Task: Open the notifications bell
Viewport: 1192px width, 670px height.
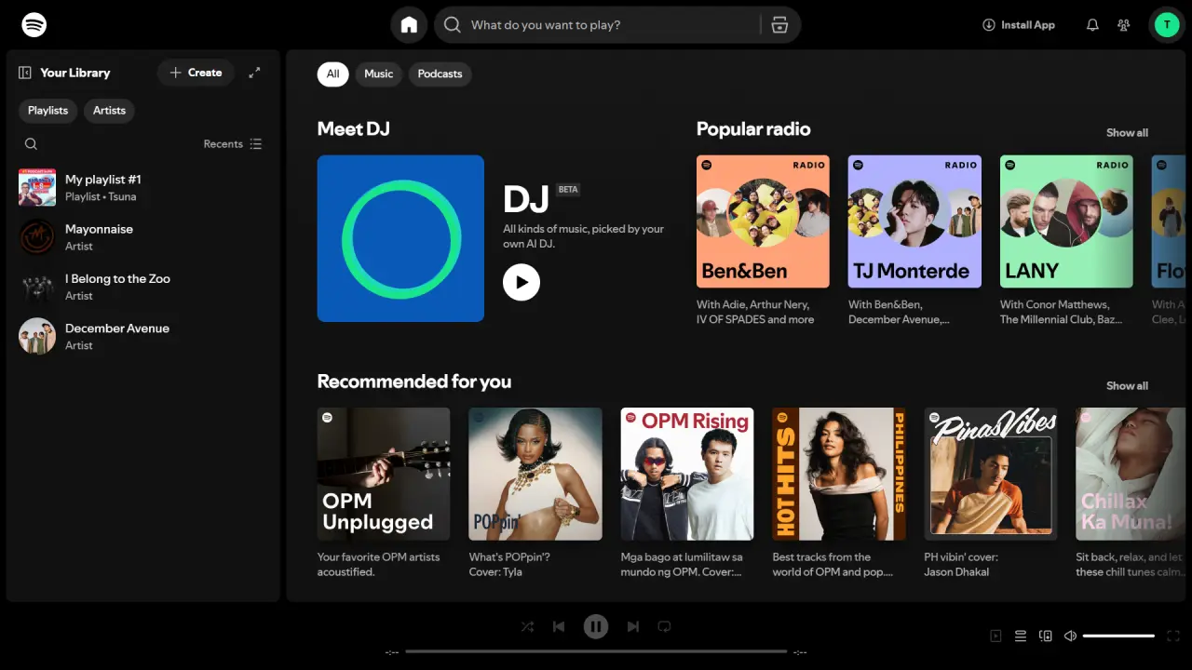Action: [x=1092, y=25]
